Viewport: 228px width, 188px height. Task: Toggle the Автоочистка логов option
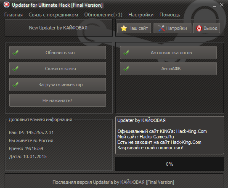click(168, 53)
